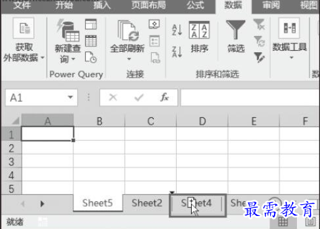Select row 1 header

tap(11, 134)
